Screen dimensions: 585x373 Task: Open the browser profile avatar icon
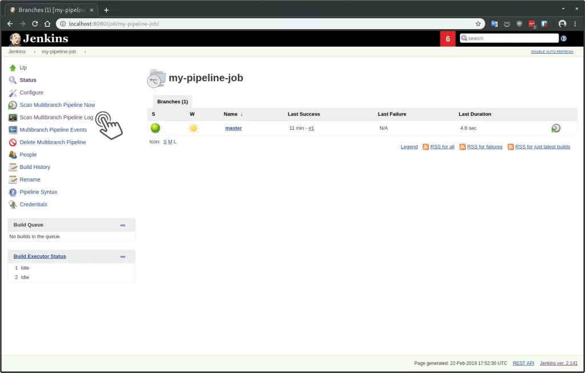[562, 24]
